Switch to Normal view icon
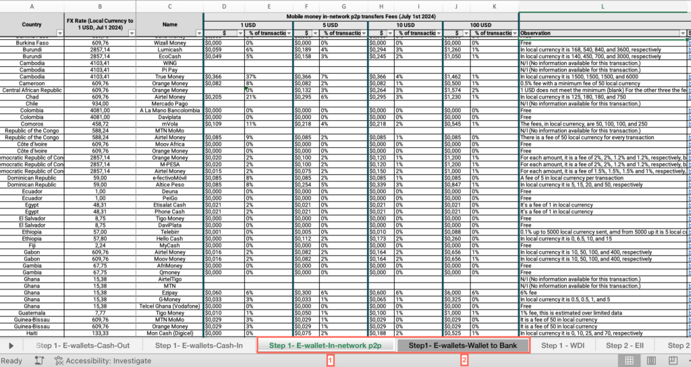The image size is (691, 367). click(630, 361)
